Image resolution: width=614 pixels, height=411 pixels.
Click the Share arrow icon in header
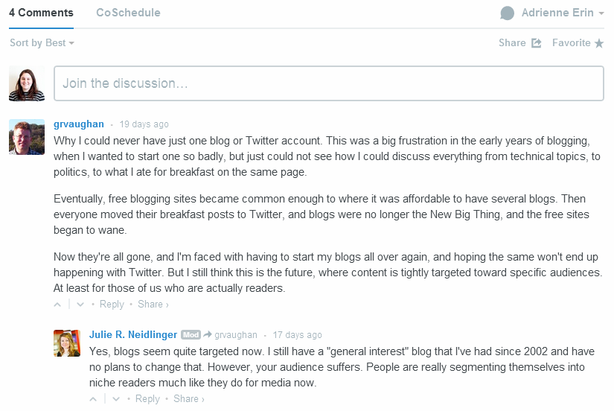(x=537, y=43)
